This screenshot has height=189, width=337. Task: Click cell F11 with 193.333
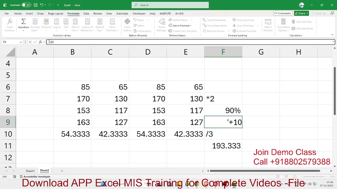[x=223, y=146]
